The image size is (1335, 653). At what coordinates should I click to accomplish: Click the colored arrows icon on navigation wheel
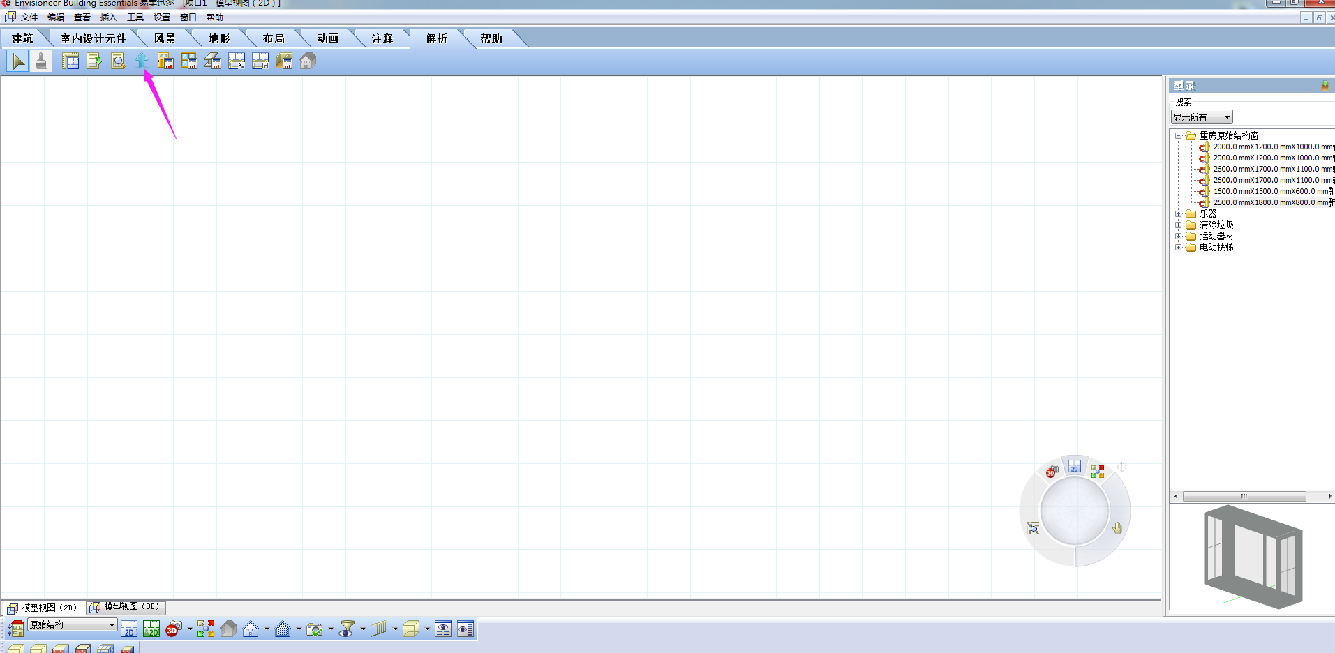pos(1098,472)
